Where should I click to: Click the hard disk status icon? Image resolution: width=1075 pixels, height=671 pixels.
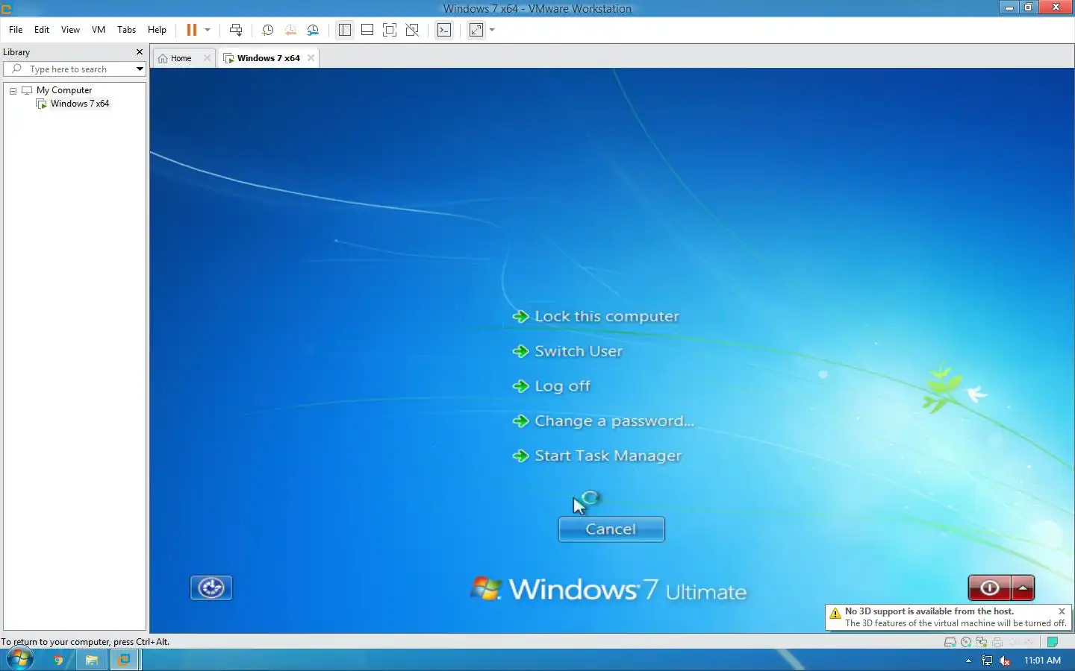950,642
